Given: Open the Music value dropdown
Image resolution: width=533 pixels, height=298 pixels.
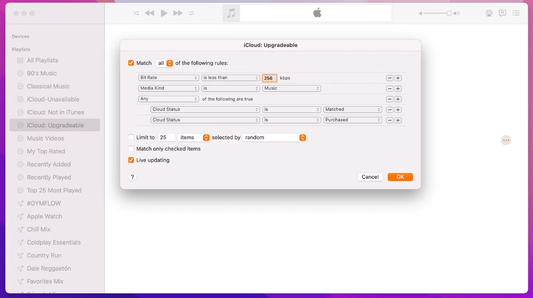Looking at the screenshot, I should 291,88.
